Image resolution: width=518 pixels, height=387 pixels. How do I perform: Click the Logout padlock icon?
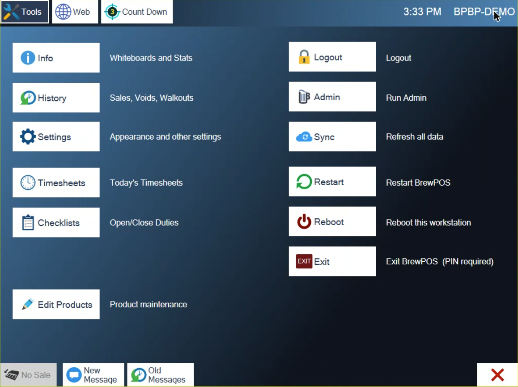coord(304,57)
